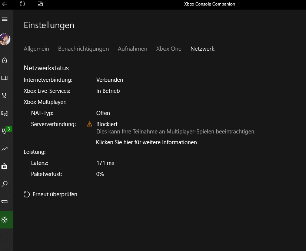Click the warning triangle next to Blockiert

tap(90, 124)
